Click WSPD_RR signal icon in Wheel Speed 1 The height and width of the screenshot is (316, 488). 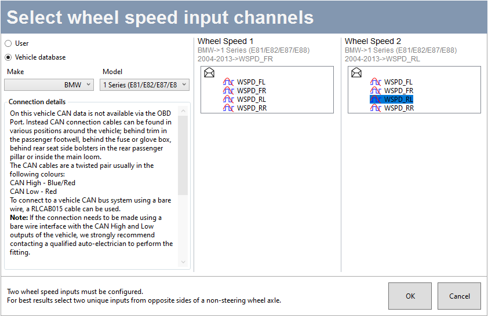(229, 108)
